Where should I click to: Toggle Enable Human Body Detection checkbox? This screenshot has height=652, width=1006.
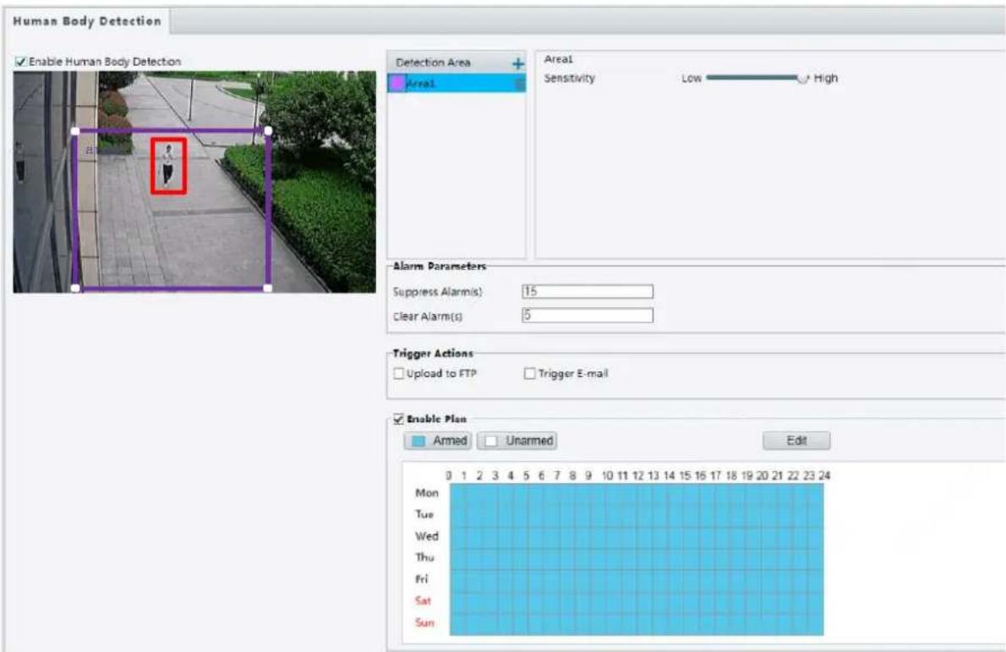21,62
